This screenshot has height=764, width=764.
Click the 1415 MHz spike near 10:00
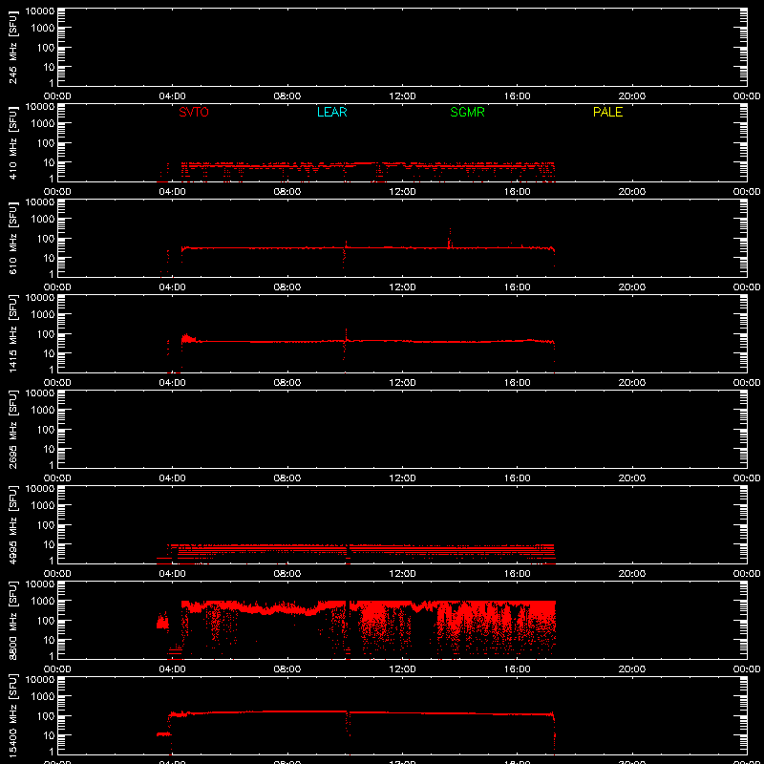tap(346, 335)
